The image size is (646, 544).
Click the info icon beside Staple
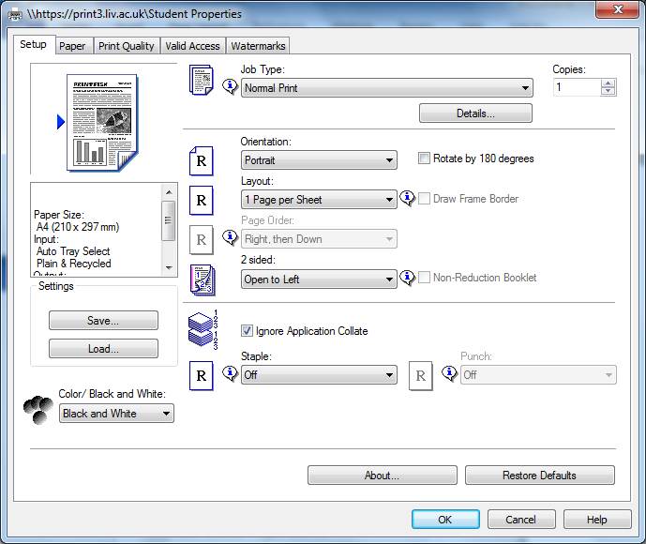[x=230, y=373]
